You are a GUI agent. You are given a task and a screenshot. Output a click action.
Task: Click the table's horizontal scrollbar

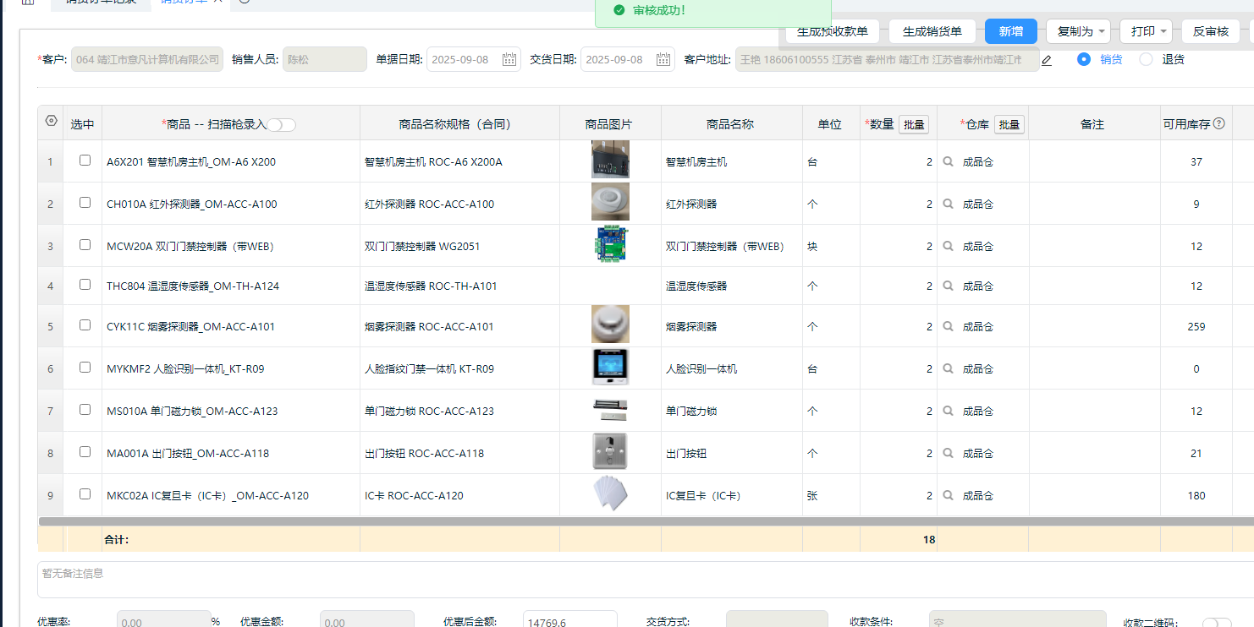[646, 521]
